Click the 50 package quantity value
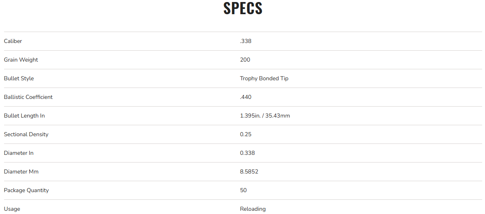Screen dimensions: 485x214 coord(243,190)
